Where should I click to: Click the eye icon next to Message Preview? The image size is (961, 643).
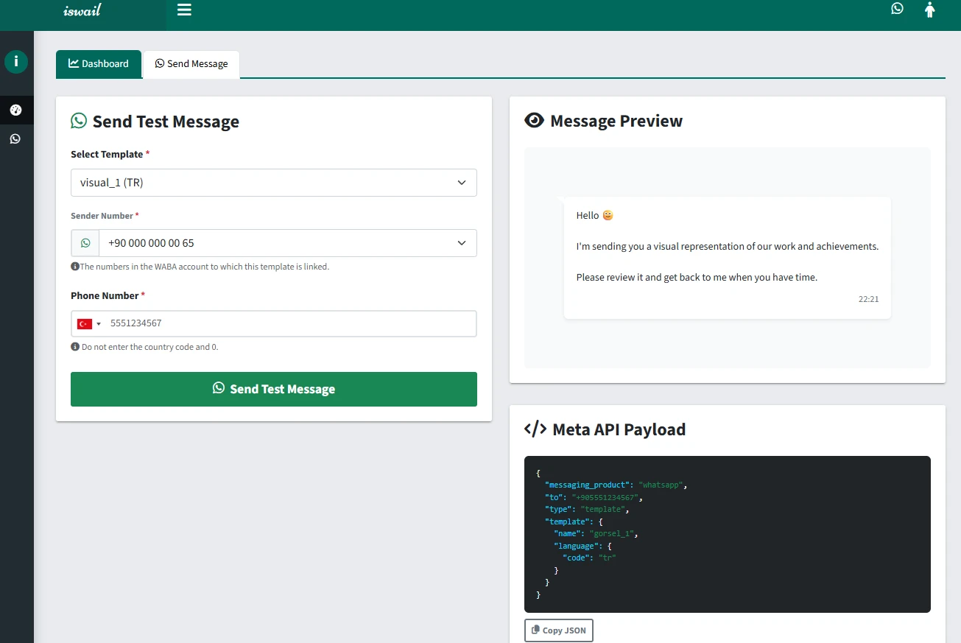(534, 121)
